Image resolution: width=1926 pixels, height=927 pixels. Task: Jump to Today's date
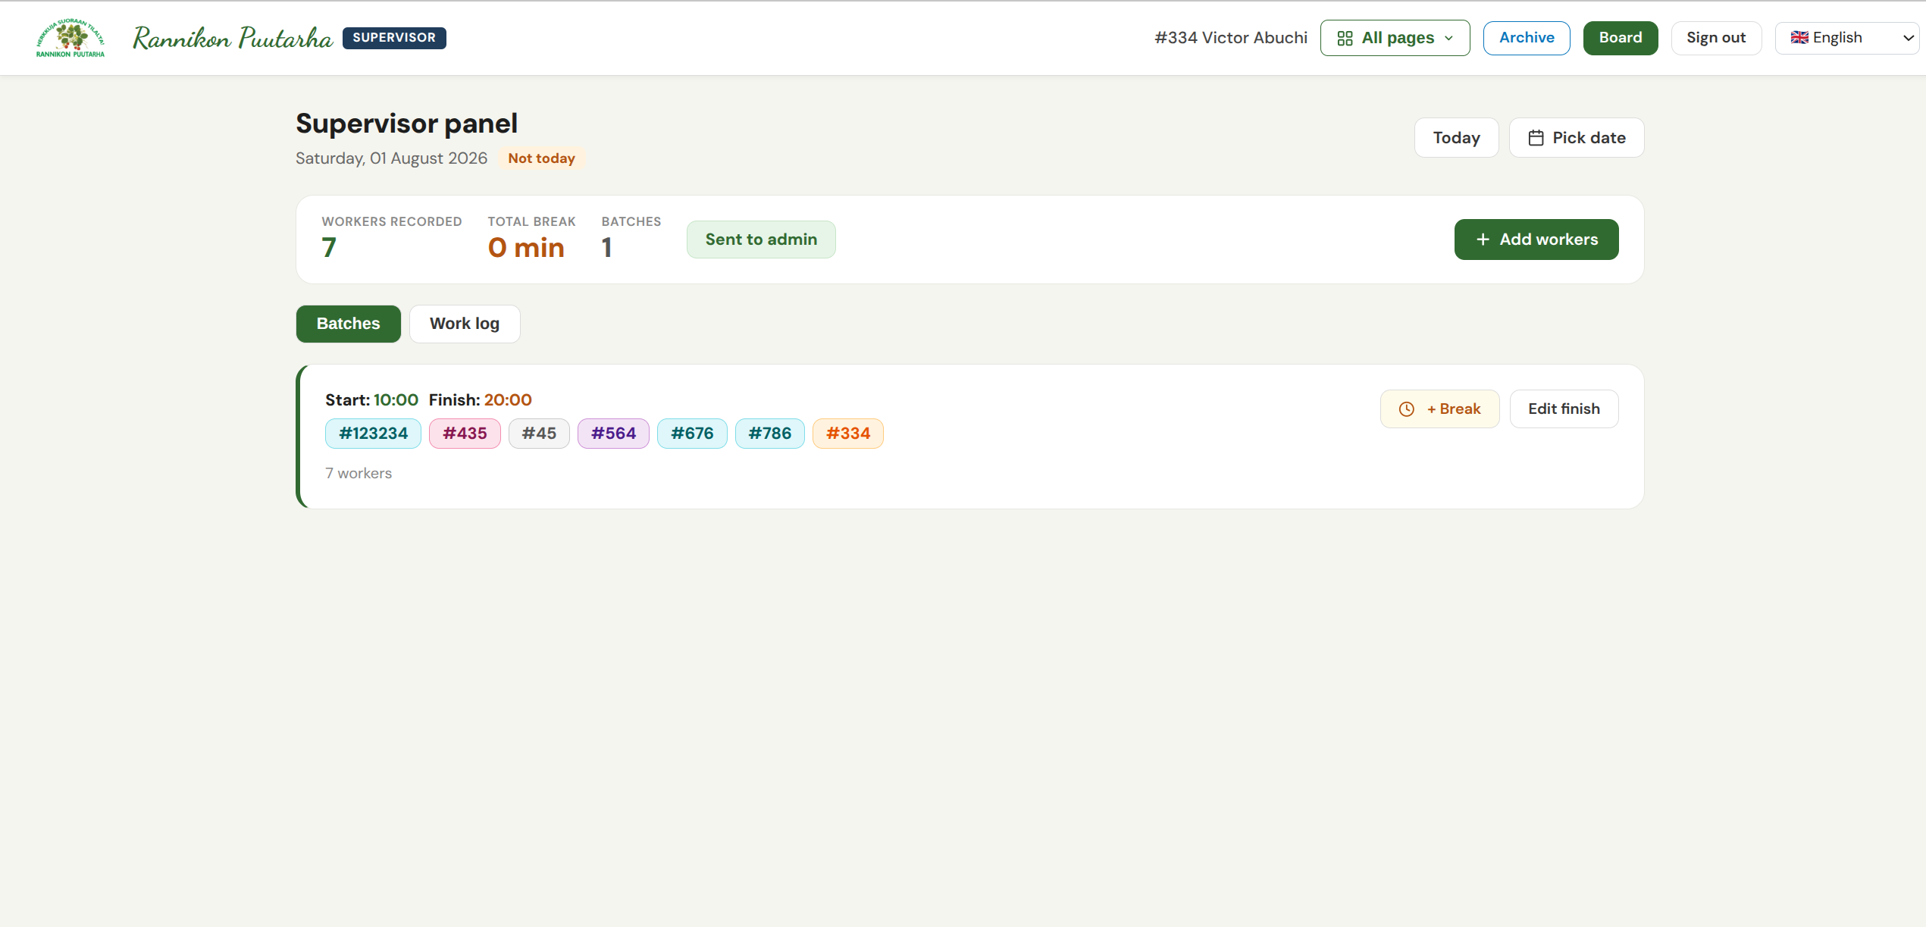coord(1456,138)
